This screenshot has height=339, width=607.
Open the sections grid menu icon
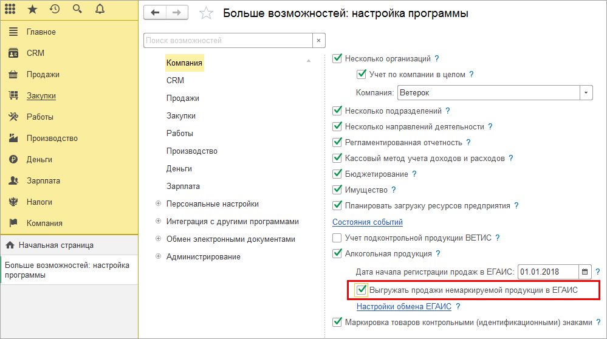10,9
